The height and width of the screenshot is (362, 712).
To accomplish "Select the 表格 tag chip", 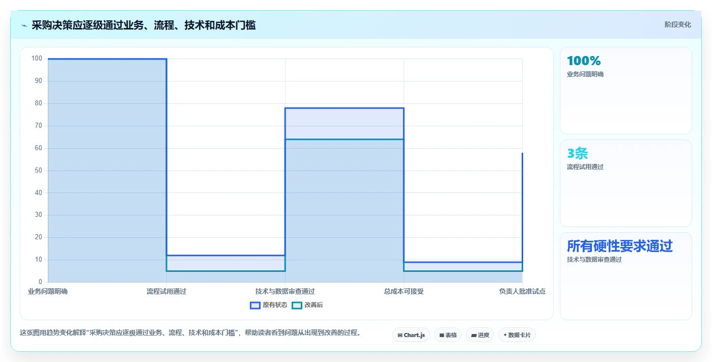I will click(x=448, y=335).
